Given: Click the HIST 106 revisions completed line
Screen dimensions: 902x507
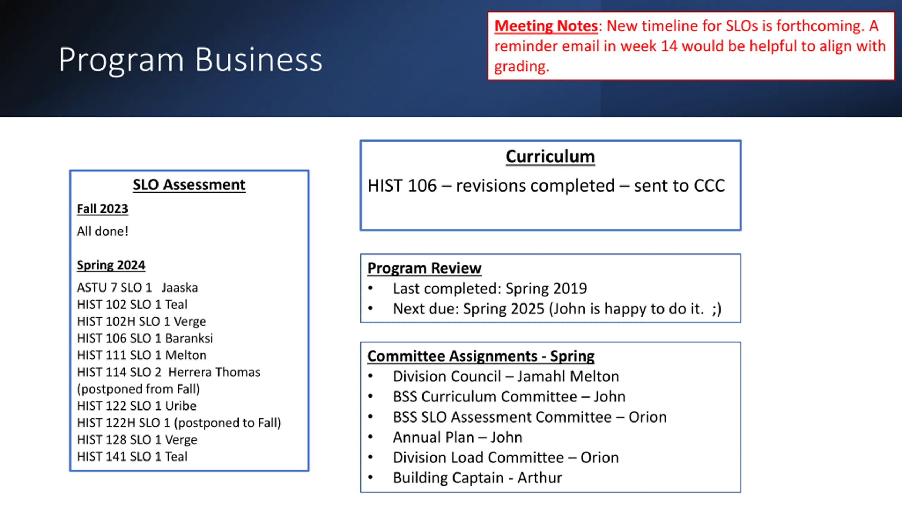Looking at the screenshot, I should [546, 186].
